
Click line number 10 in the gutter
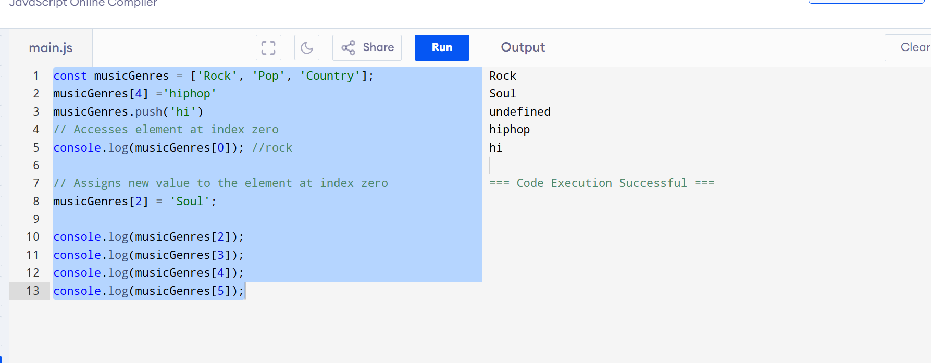pos(33,237)
